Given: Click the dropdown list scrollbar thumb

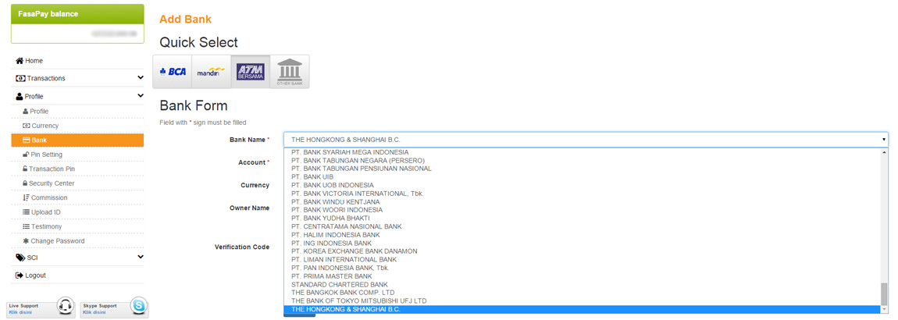Looking at the screenshot, I should [884, 294].
